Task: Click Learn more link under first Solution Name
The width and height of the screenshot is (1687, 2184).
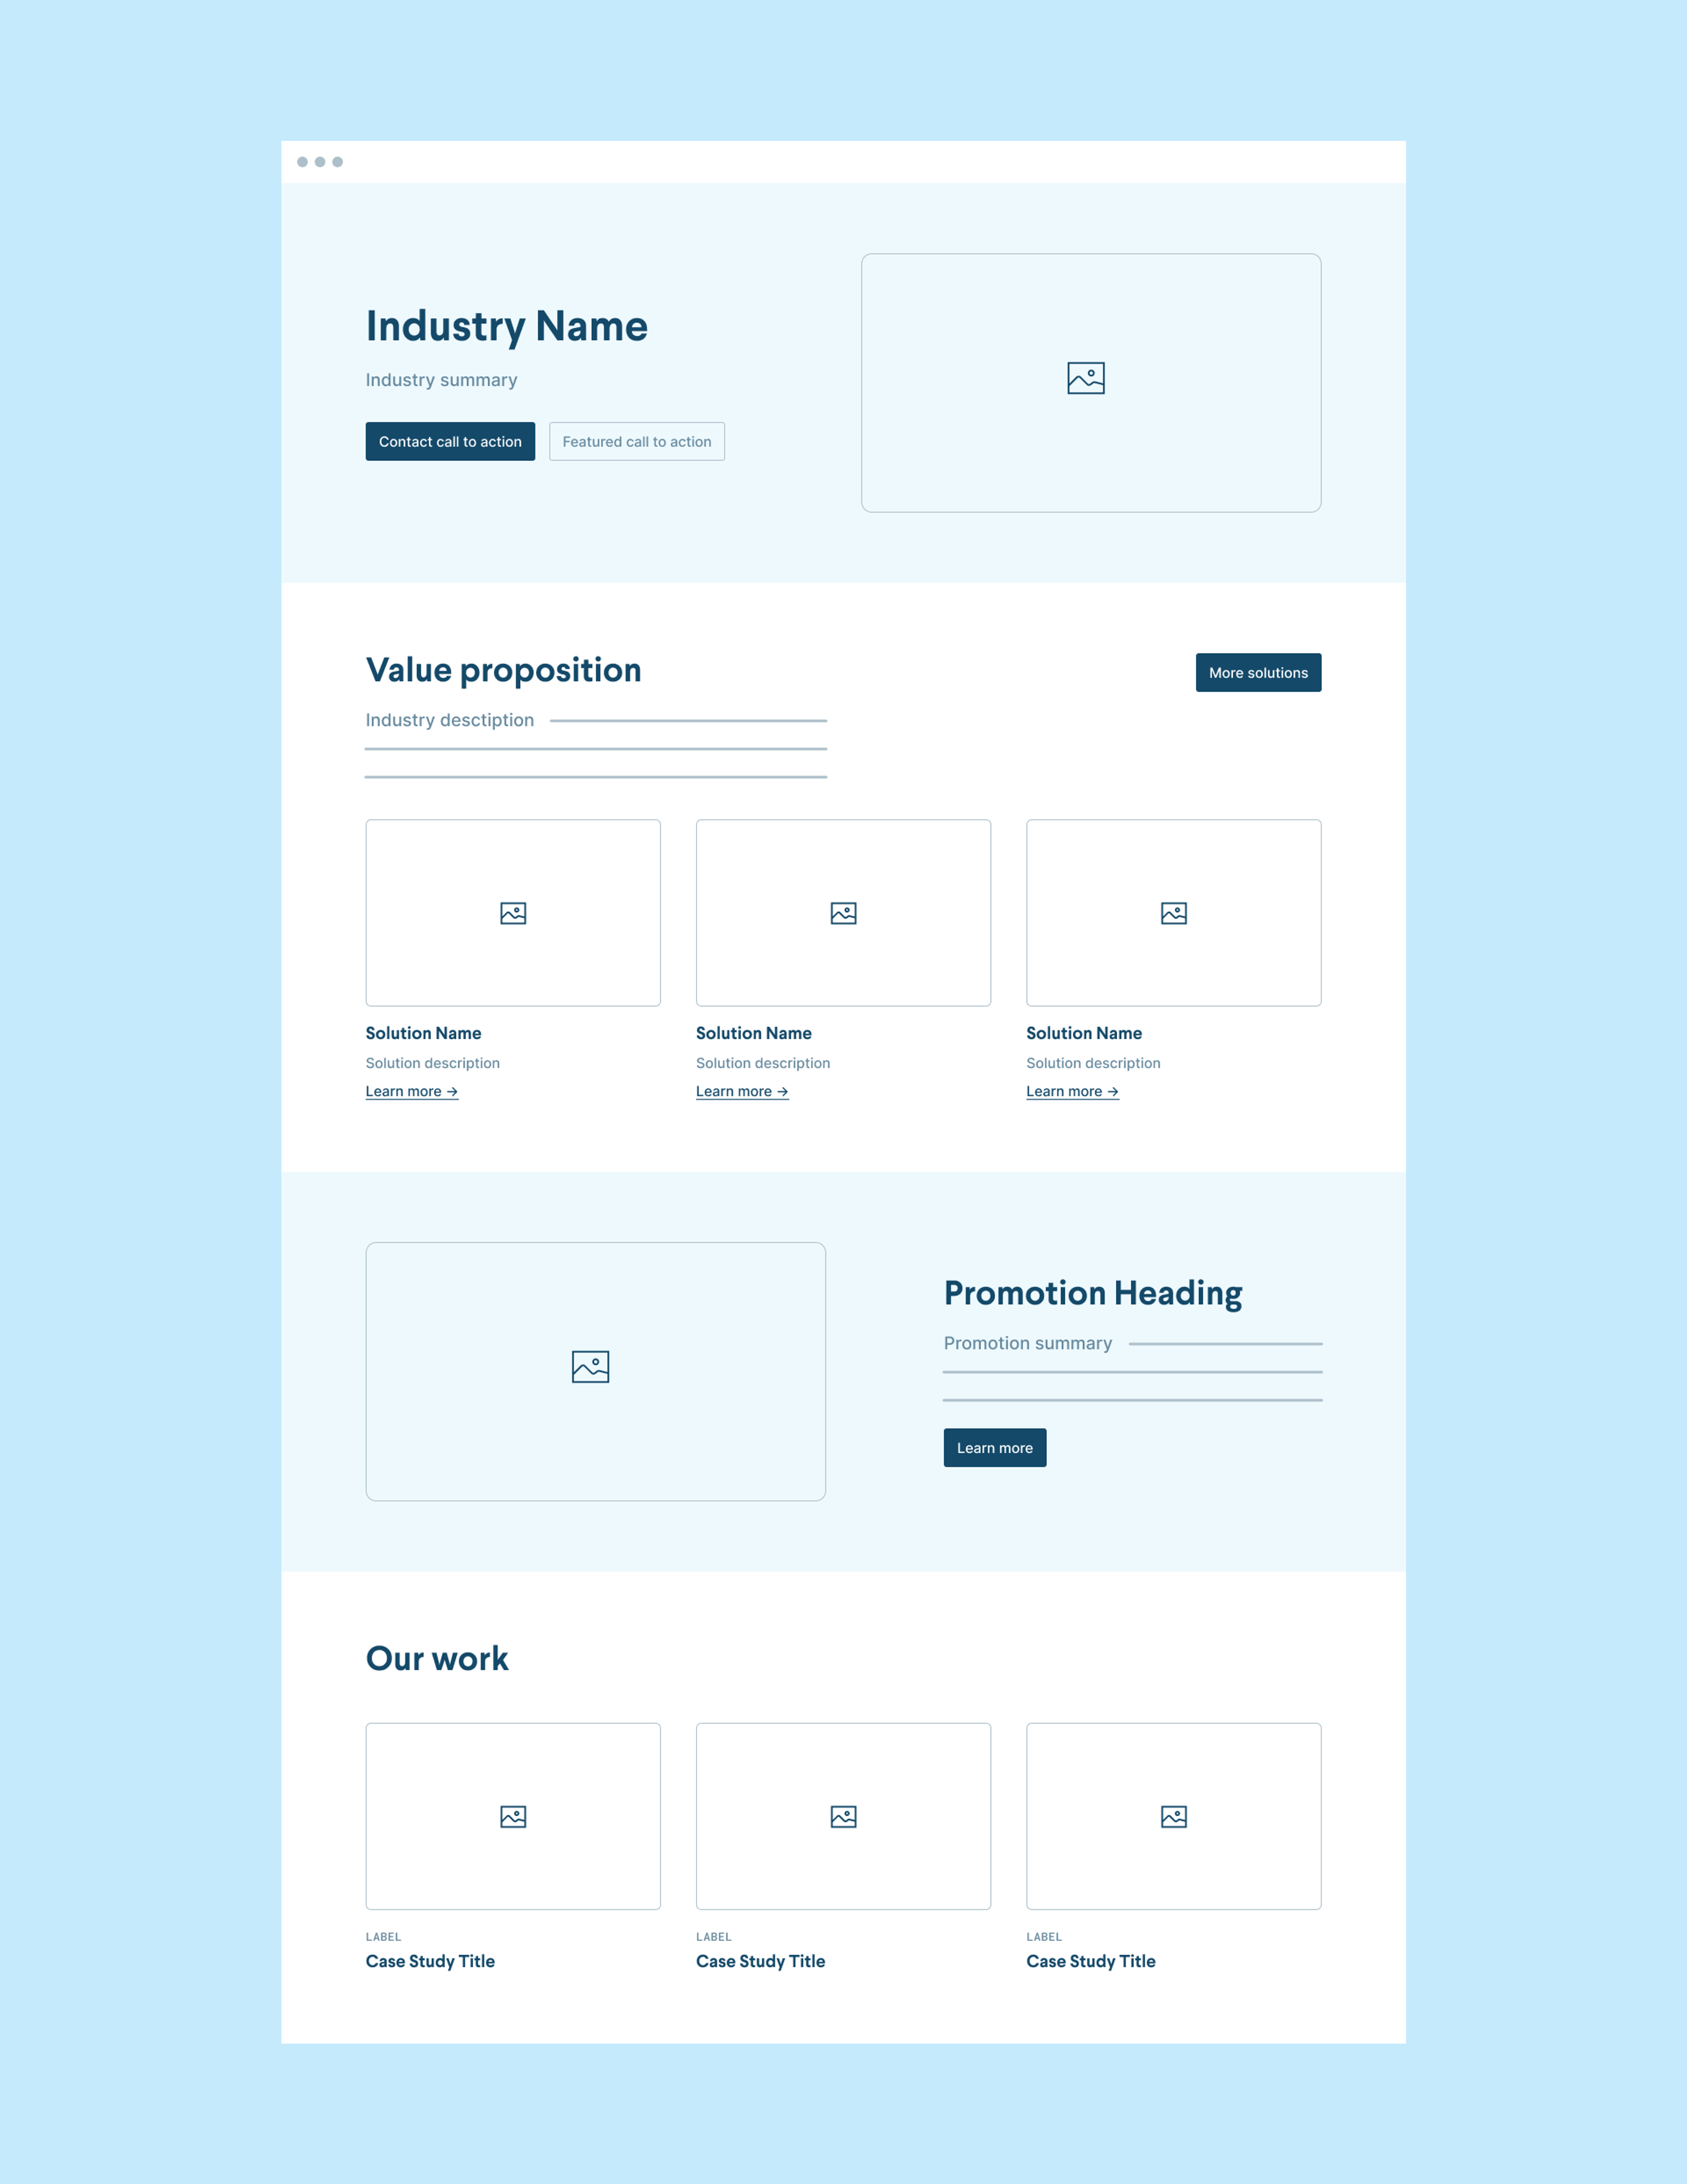Action: click(409, 1088)
